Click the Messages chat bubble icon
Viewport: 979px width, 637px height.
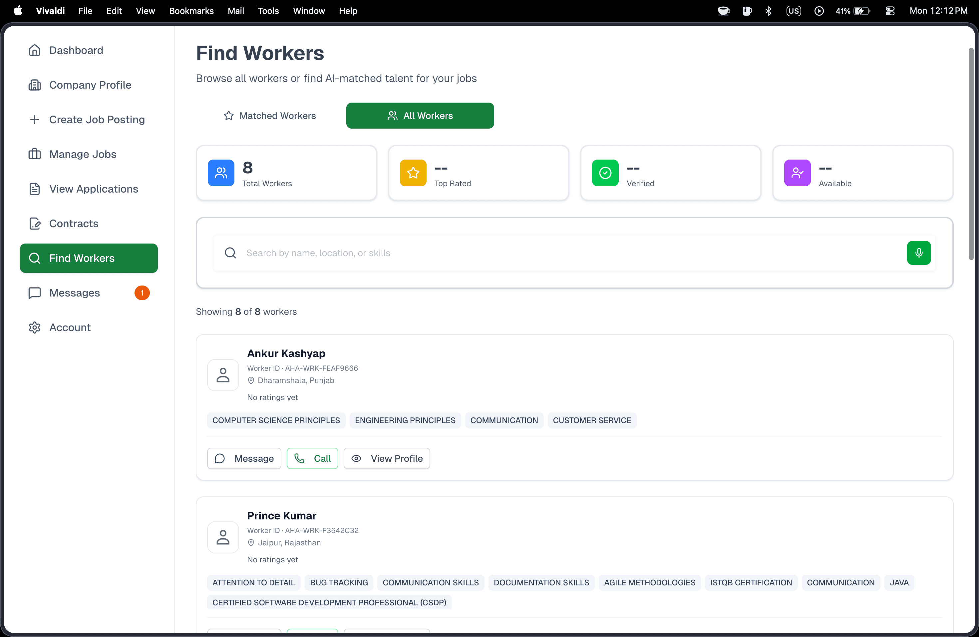[35, 293]
